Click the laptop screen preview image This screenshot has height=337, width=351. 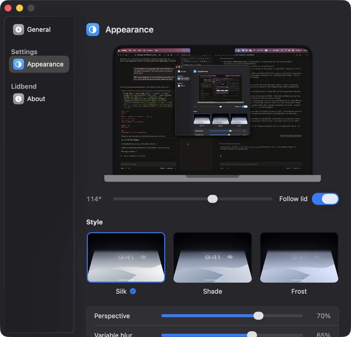tap(212, 110)
